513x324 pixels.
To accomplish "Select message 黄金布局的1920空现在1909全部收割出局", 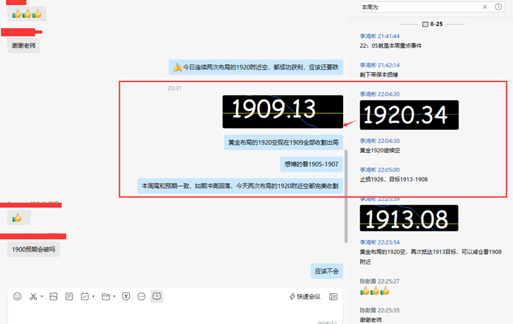I will click(x=283, y=142).
